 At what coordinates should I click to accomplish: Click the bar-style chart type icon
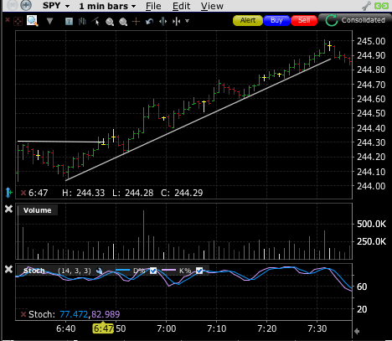(82, 21)
